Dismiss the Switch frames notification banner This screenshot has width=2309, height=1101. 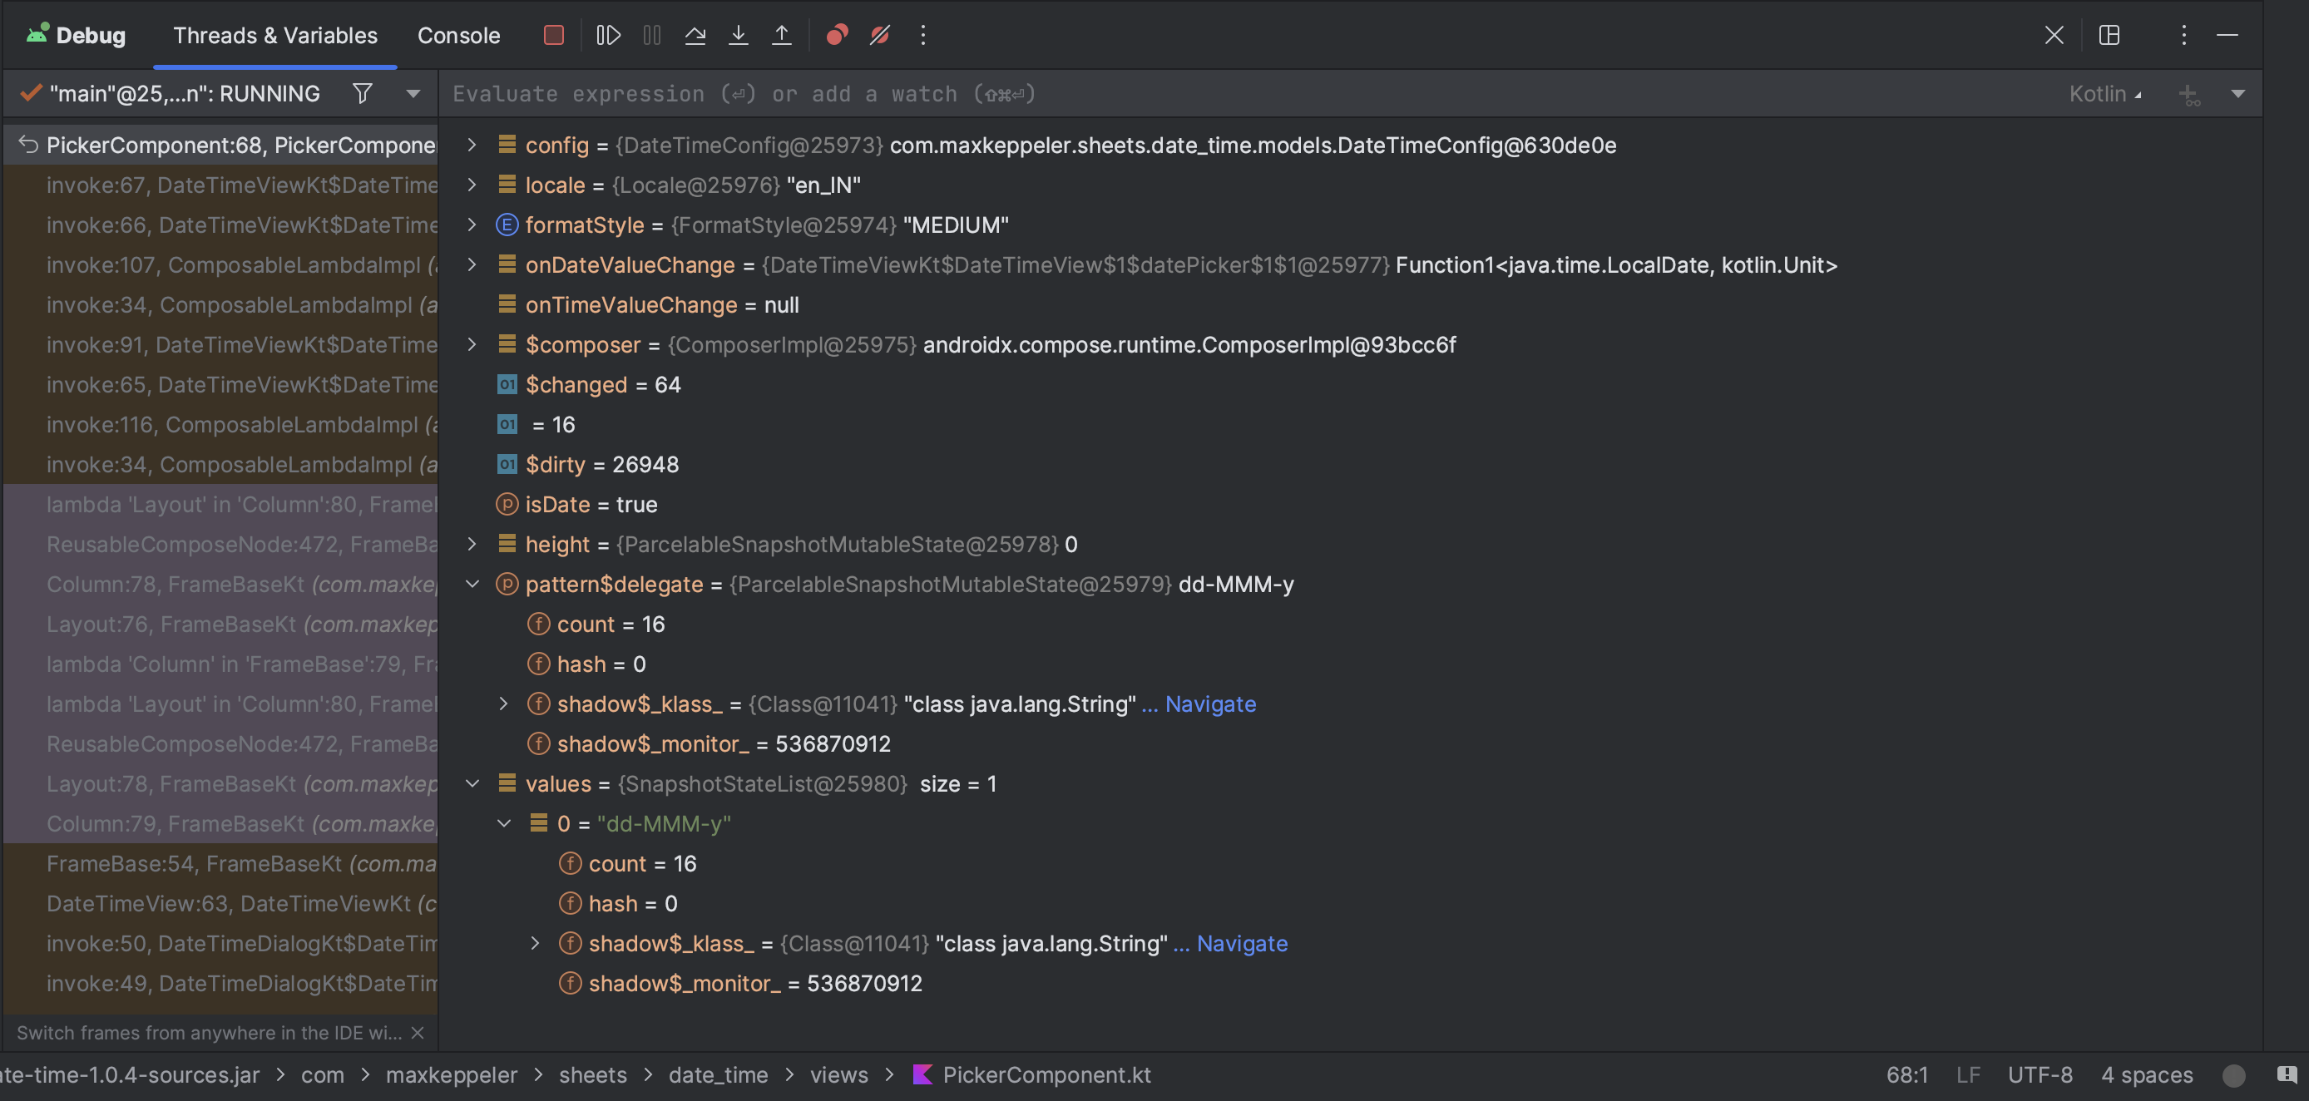point(416,1032)
